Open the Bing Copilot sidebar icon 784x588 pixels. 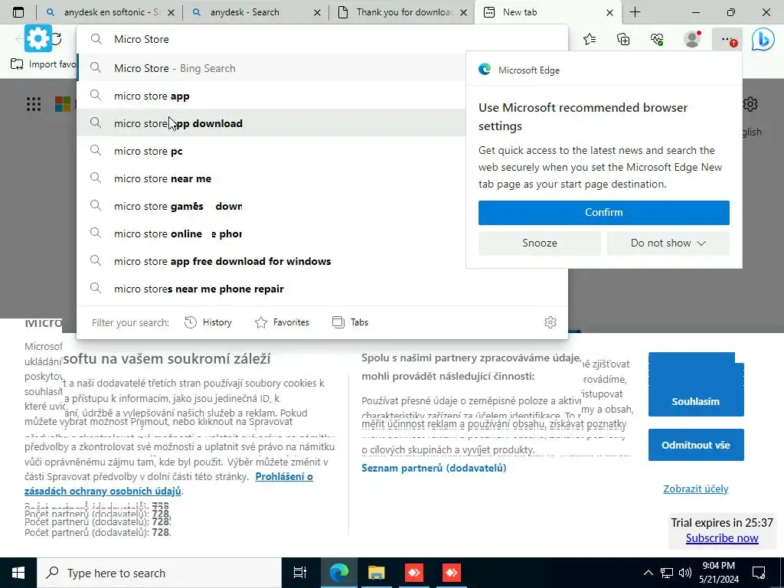(763, 40)
